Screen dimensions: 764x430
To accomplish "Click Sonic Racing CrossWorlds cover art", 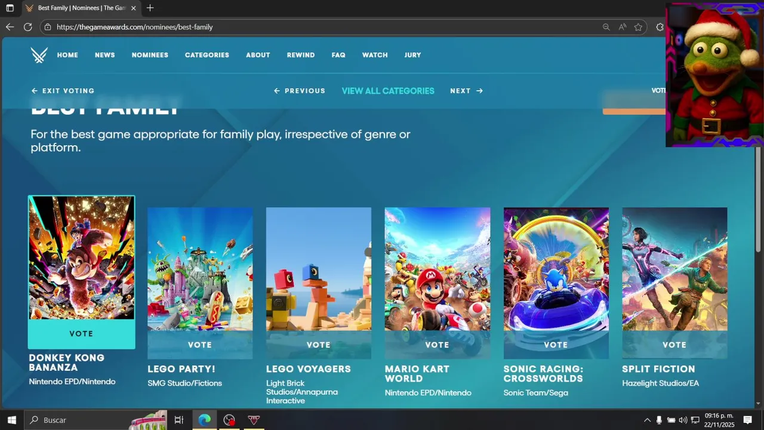I will point(556,269).
